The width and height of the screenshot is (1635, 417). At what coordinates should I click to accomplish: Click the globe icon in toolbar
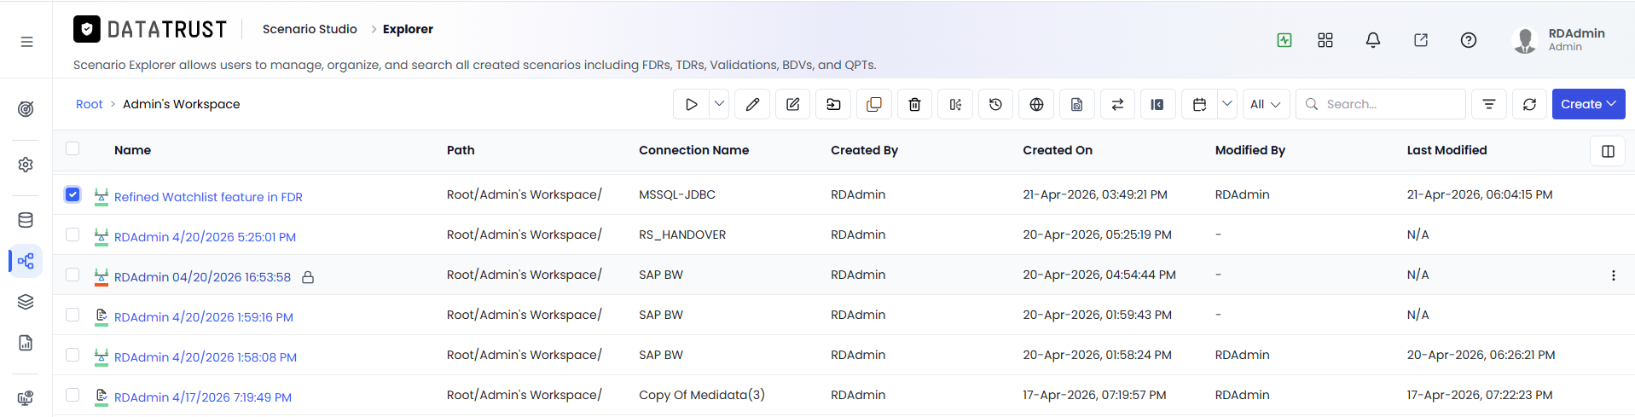pyautogui.click(x=1036, y=104)
